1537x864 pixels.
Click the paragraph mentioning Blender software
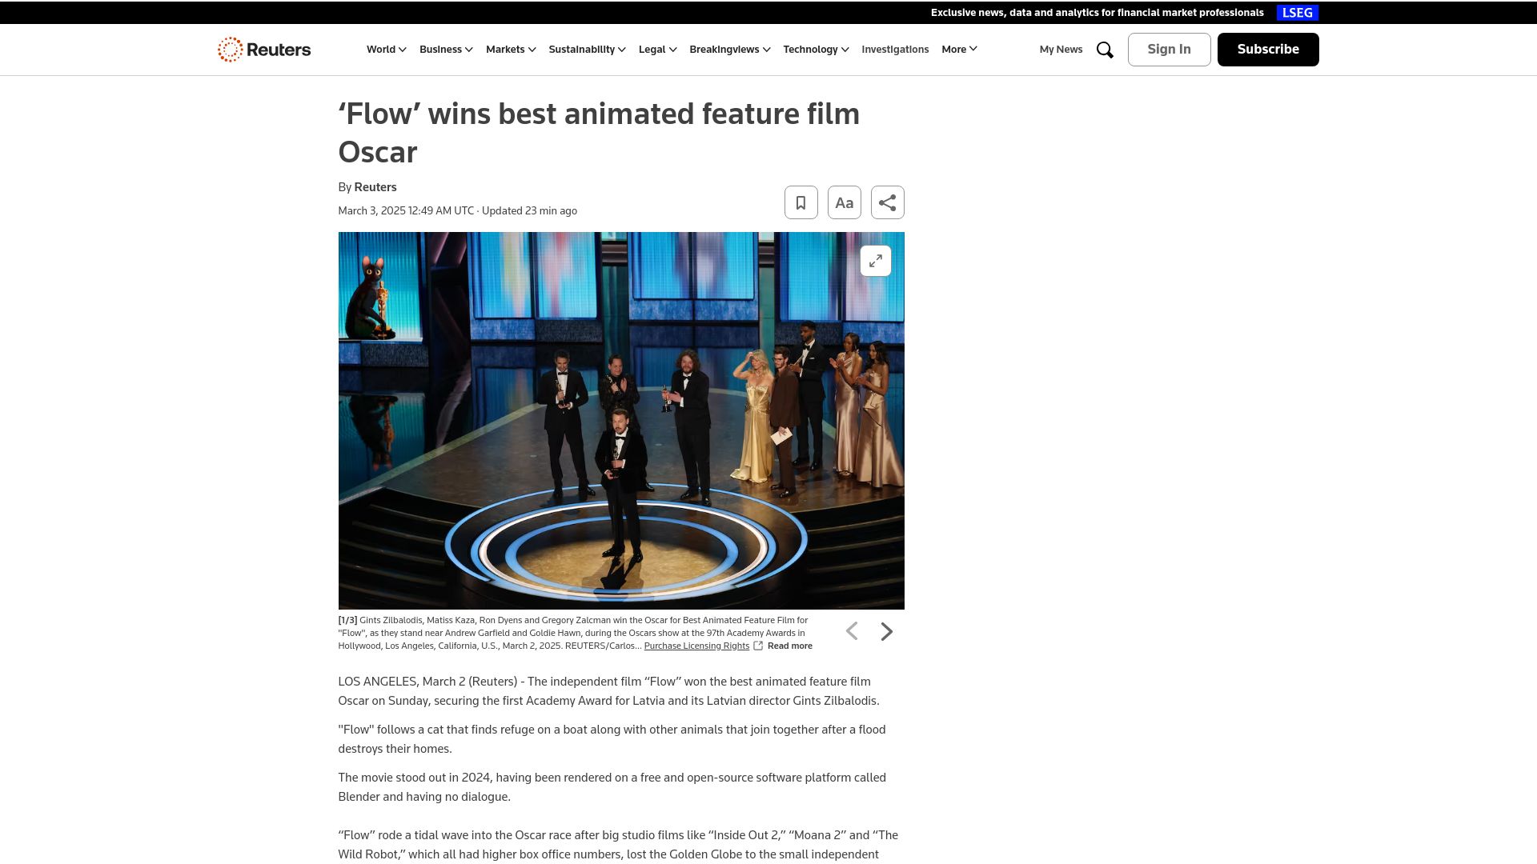(x=612, y=787)
